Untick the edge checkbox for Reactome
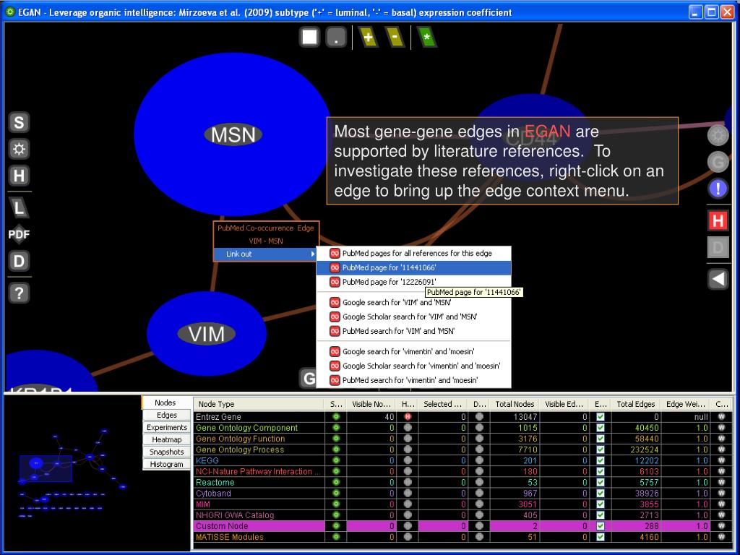 [x=601, y=482]
